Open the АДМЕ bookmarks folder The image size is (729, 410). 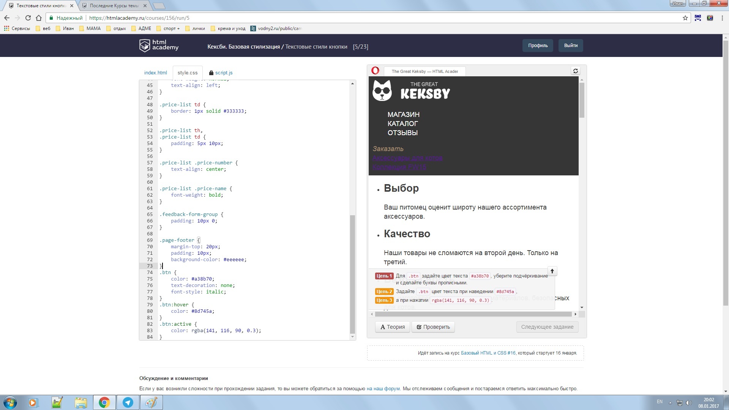(x=141, y=28)
